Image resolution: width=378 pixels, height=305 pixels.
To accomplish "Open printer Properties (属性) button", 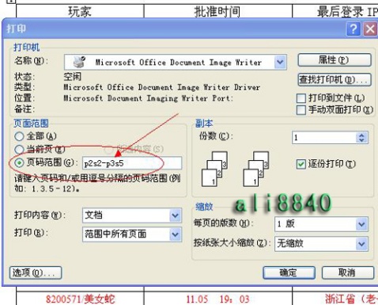I will pos(335,60).
